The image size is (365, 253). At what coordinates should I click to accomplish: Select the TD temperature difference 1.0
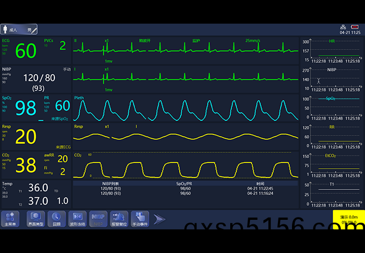[x=63, y=201]
